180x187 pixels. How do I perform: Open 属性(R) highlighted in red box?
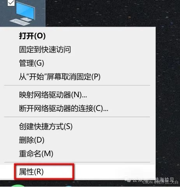coord(31,172)
